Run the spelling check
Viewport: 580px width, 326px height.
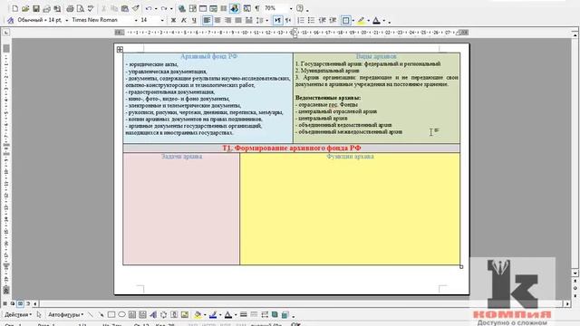[x=91, y=8]
